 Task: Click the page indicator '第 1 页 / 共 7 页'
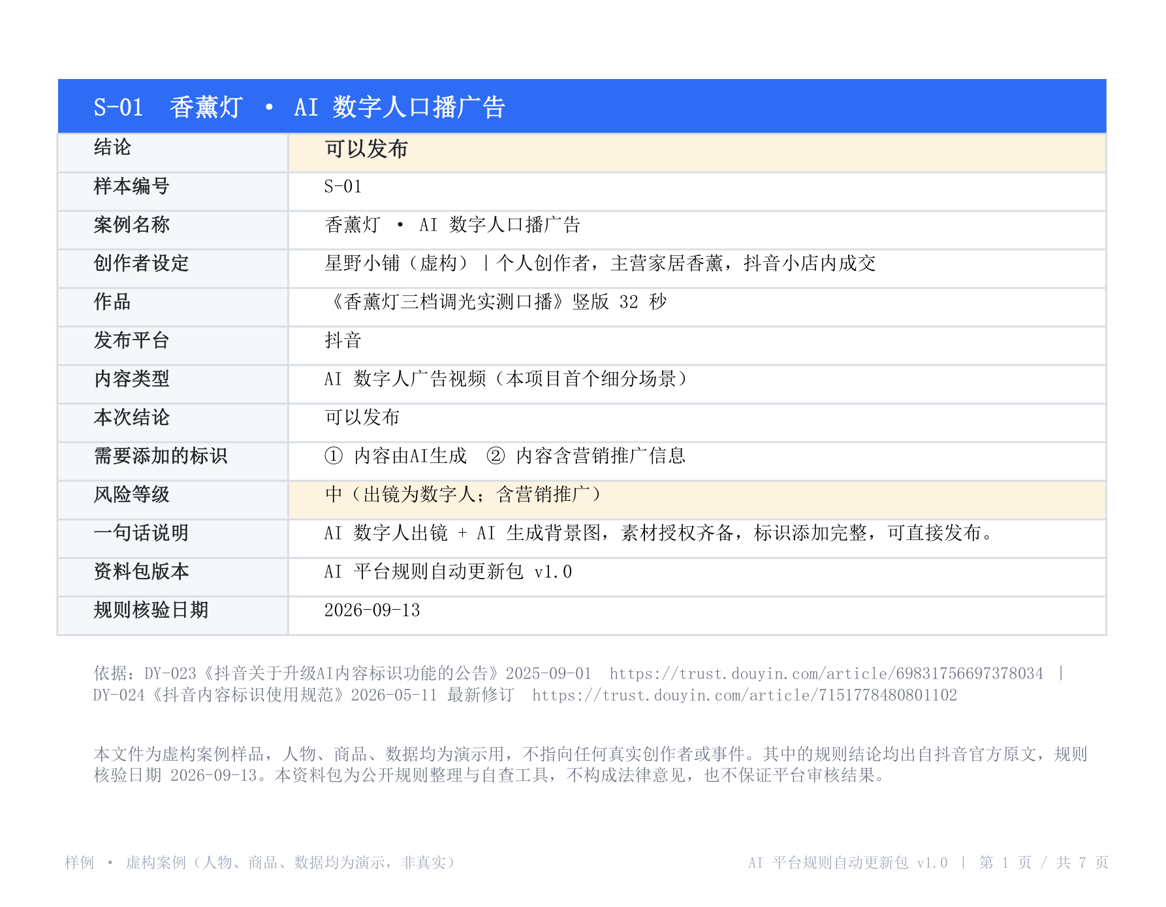tap(1043, 863)
